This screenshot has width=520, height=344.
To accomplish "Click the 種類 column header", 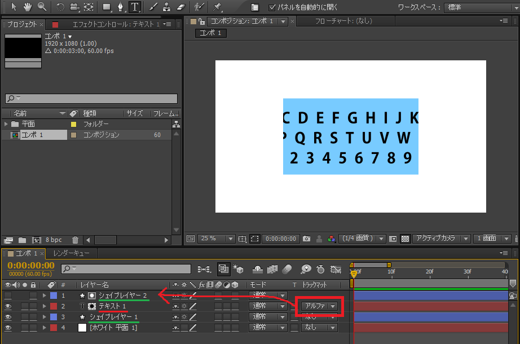I will (90, 113).
